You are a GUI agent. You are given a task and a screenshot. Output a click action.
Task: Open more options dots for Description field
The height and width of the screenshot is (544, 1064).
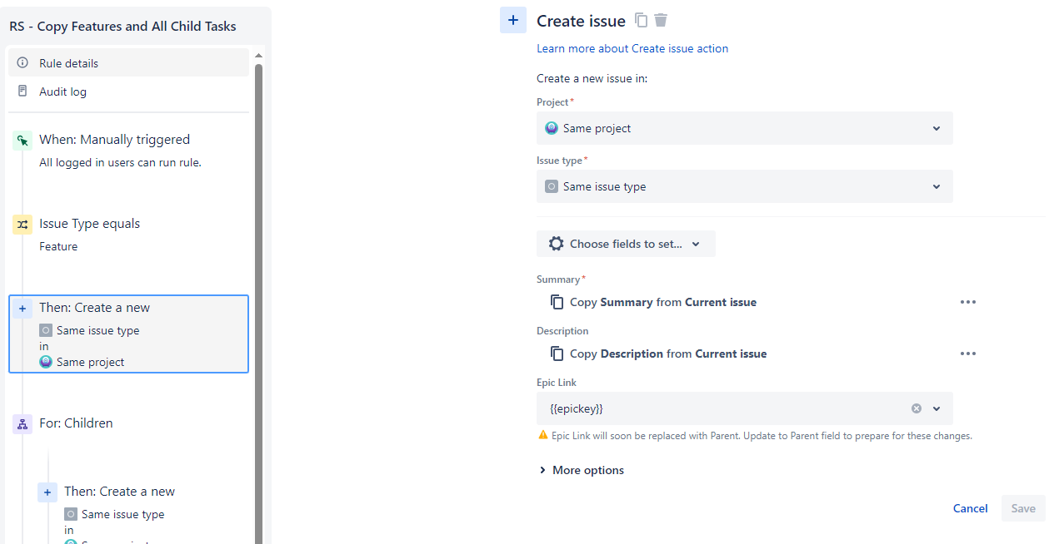(967, 354)
